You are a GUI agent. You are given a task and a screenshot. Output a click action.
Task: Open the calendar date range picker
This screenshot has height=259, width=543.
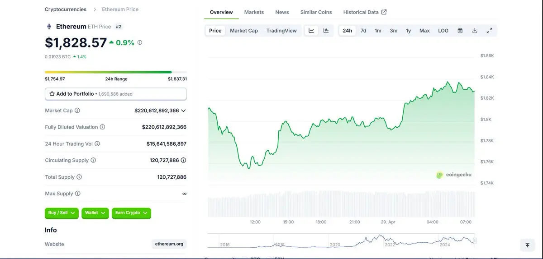click(460, 31)
